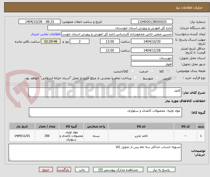
Task: Click the بازگشت back button
Action: [x=64, y=169]
